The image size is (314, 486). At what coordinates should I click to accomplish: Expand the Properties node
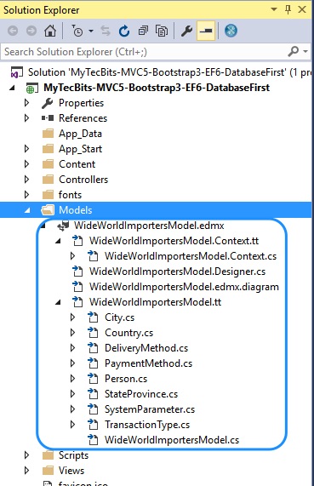(26, 103)
